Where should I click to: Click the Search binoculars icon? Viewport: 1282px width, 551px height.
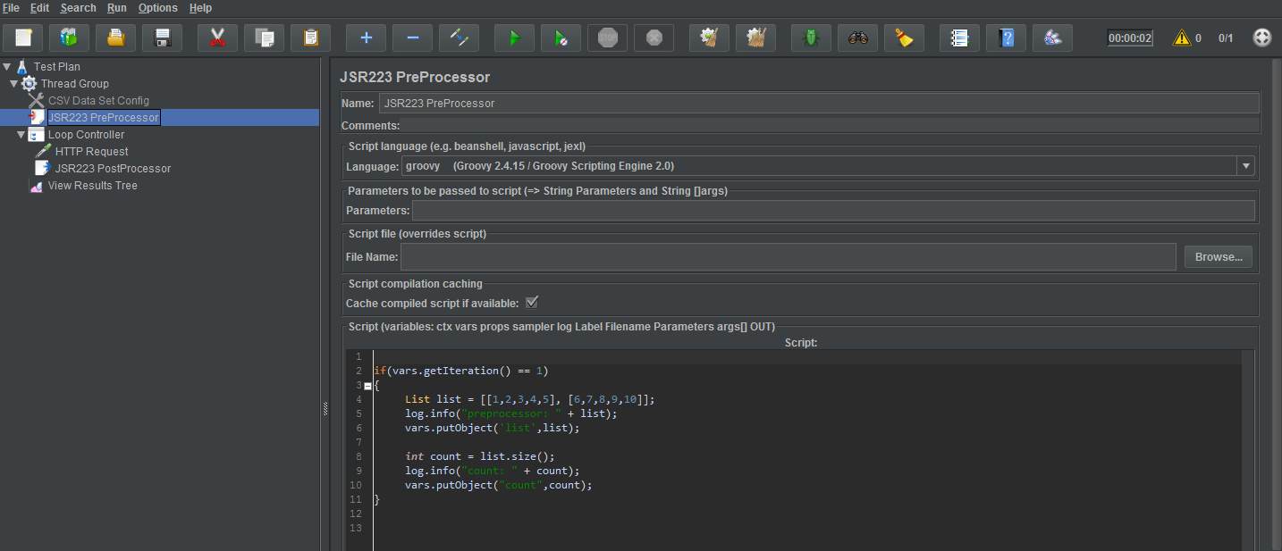[x=857, y=38]
